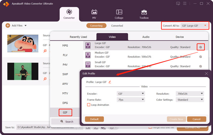Select the Medium GIF preset row
Viewport: 213px width, 135px height.
146,55
